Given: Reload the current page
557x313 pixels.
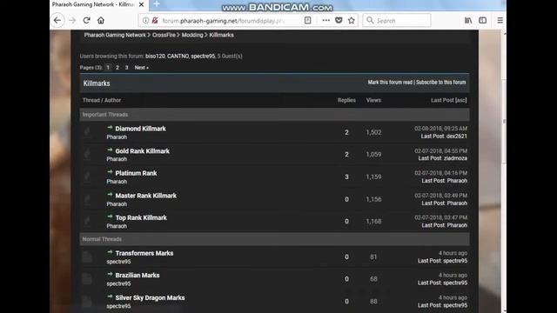Looking at the screenshot, I should coord(87,21).
